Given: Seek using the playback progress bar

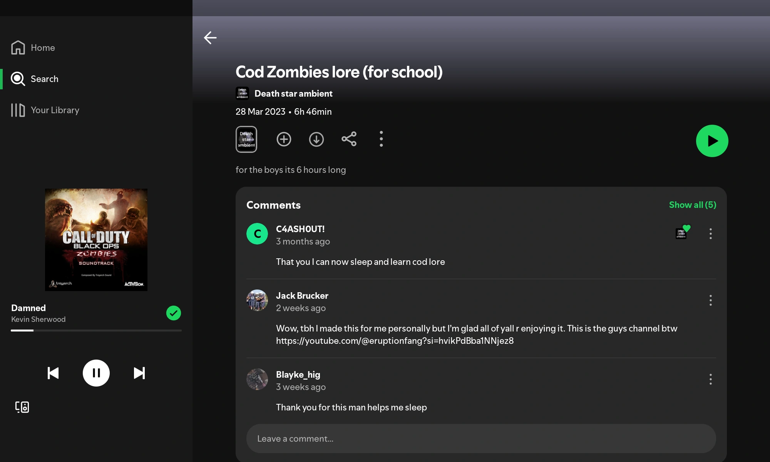Looking at the screenshot, I should [x=96, y=331].
